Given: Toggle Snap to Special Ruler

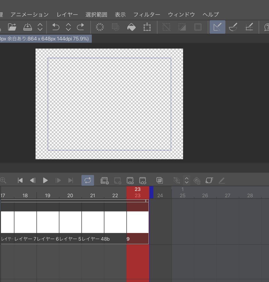Looking at the screenshot, I should [x=233, y=27].
